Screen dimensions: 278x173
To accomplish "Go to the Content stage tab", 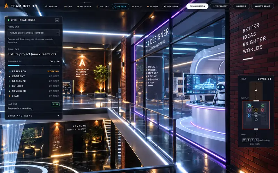I will (x=103, y=7).
